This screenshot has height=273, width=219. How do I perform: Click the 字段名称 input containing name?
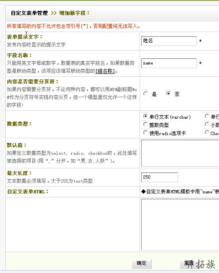(169, 63)
